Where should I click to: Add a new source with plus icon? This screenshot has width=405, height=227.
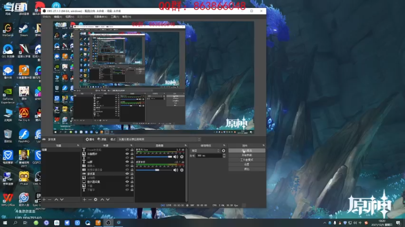85,199
